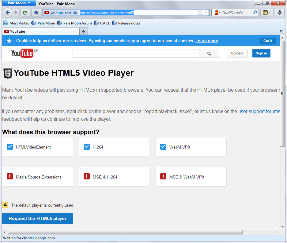This screenshot has height=243, width=287.
Task: Click the magnifier icon in the DuckDuckGo search box
Action: (x=255, y=13)
